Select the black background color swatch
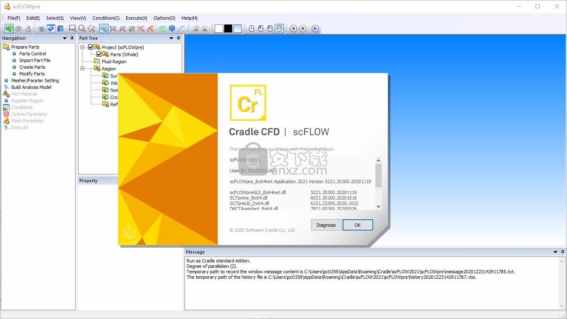 point(228,29)
